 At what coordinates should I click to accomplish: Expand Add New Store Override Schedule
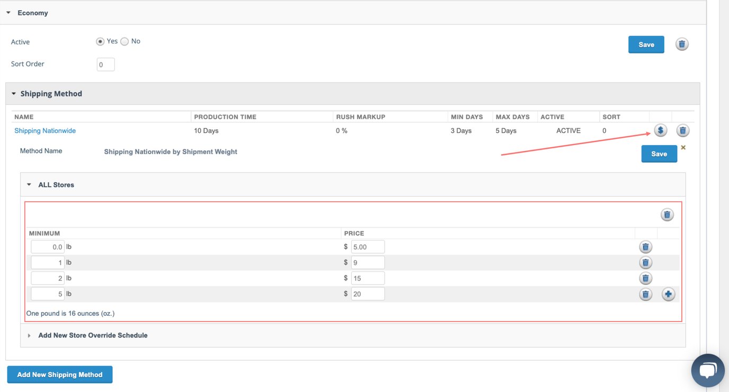coord(93,335)
